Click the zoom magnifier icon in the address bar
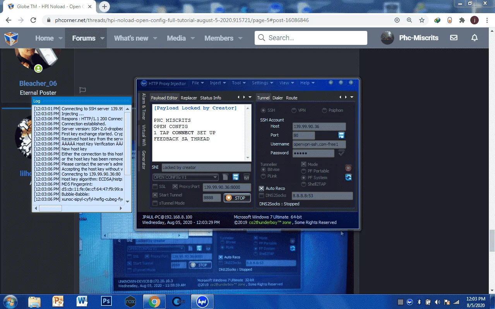This screenshot has width=495, height=309. (x=409, y=20)
